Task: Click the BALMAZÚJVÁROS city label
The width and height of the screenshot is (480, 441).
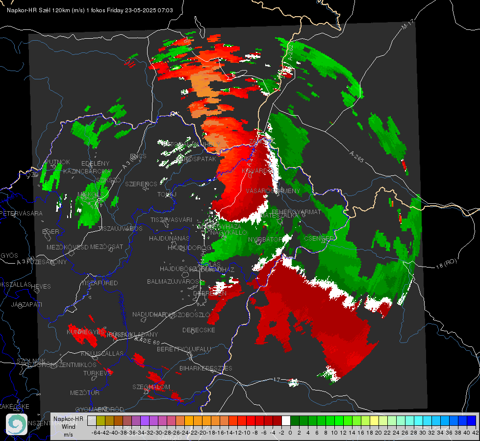Action: coord(174,281)
